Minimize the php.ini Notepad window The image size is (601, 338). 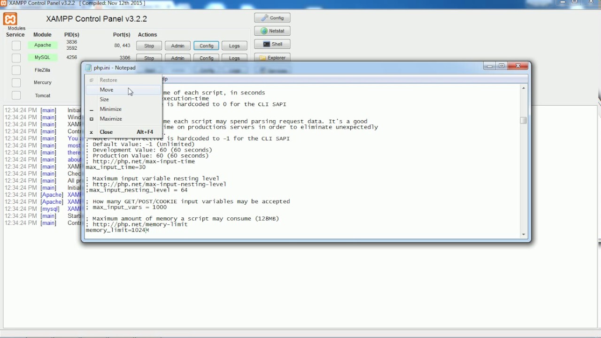point(490,66)
